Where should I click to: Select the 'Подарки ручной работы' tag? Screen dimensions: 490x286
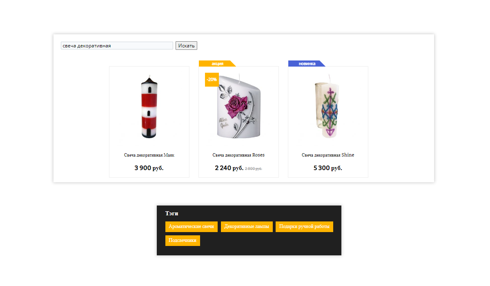[304, 227]
